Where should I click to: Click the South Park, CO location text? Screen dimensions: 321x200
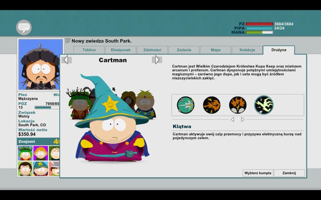tap(32, 125)
